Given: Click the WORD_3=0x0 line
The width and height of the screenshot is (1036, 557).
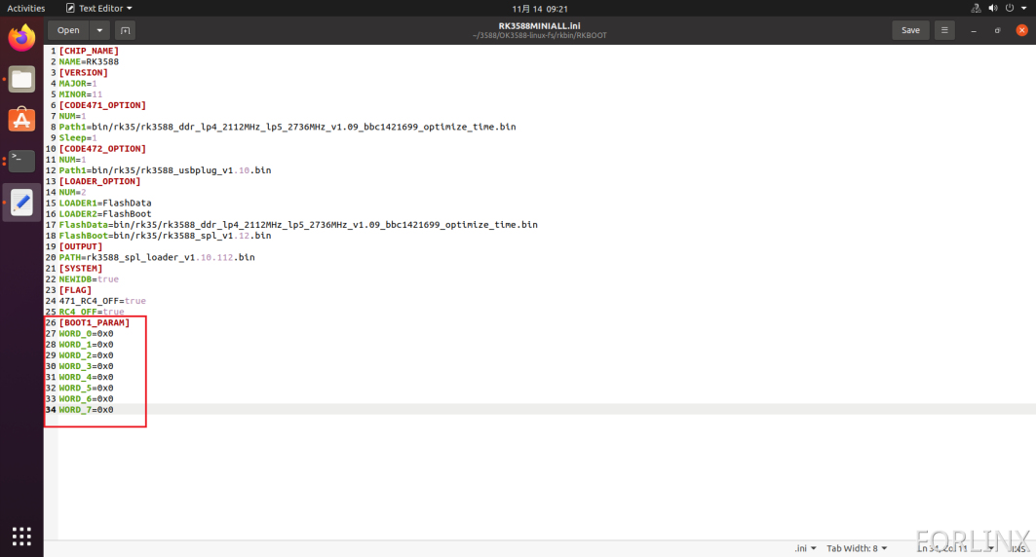Looking at the screenshot, I should point(86,366).
